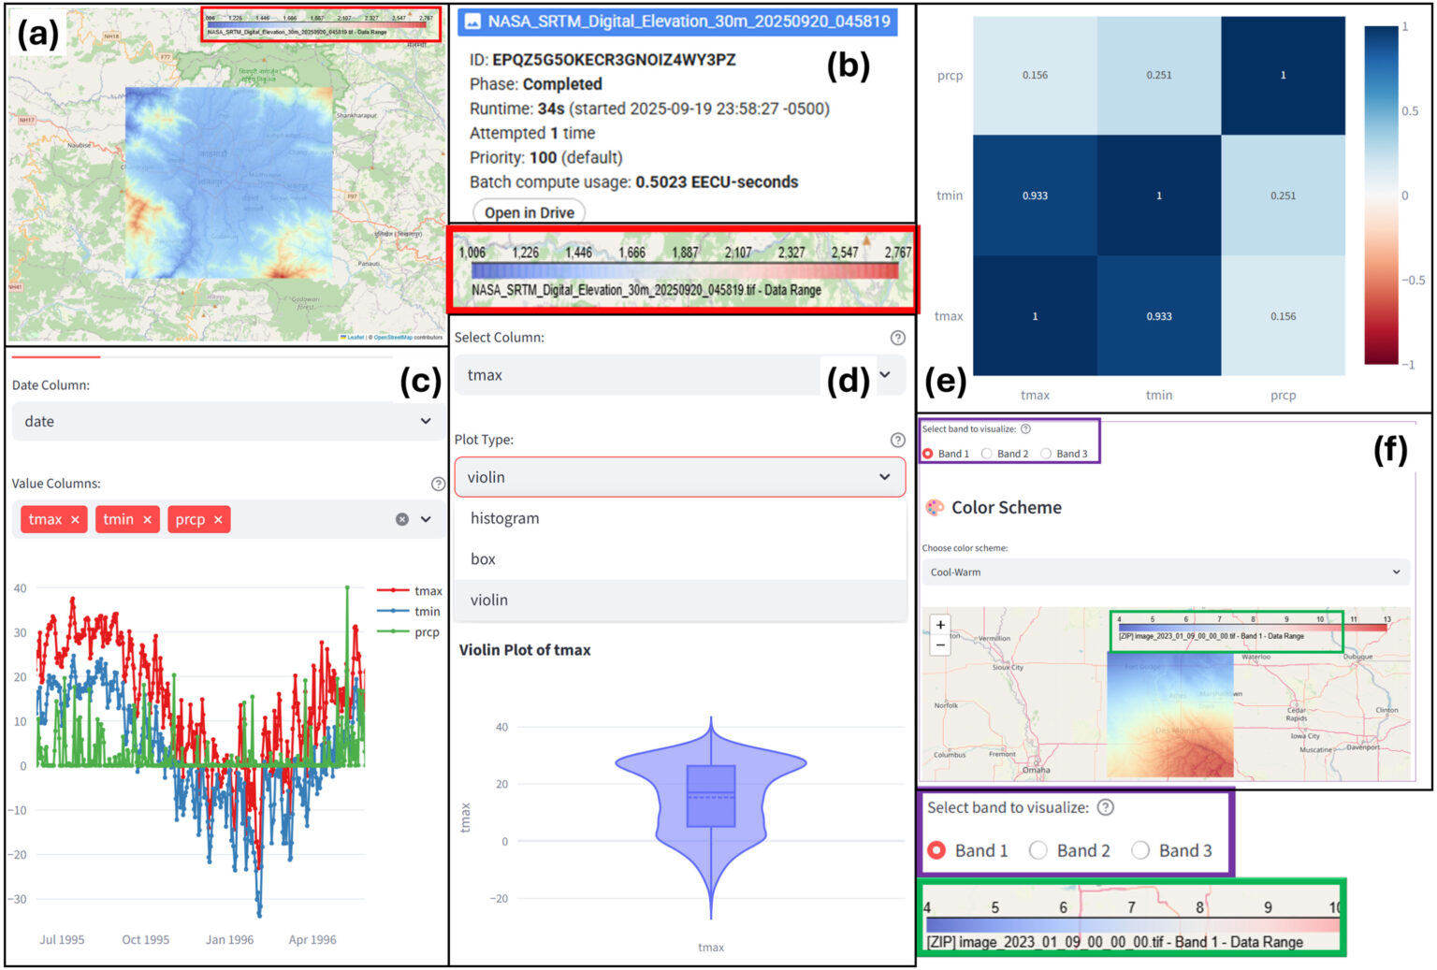Zoom out on the Iowa map
The image size is (1437, 970).
(x=940, y=644)
